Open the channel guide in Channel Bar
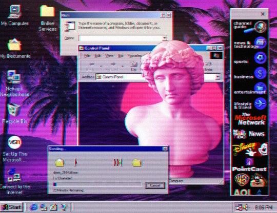The width and height of the screenshot is (277, 213). pyautogui.click(x=249, y=27)
